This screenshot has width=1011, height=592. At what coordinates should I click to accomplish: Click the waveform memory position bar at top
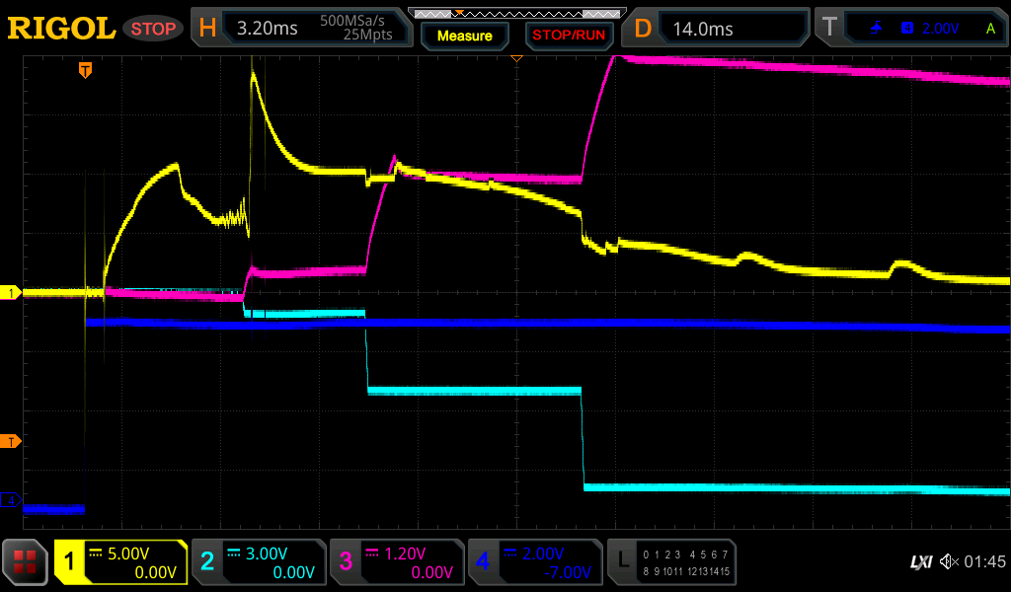click(x=516, y=13)
